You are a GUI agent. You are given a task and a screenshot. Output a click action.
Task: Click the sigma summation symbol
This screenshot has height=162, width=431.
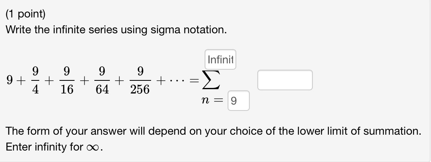[211, 80]
